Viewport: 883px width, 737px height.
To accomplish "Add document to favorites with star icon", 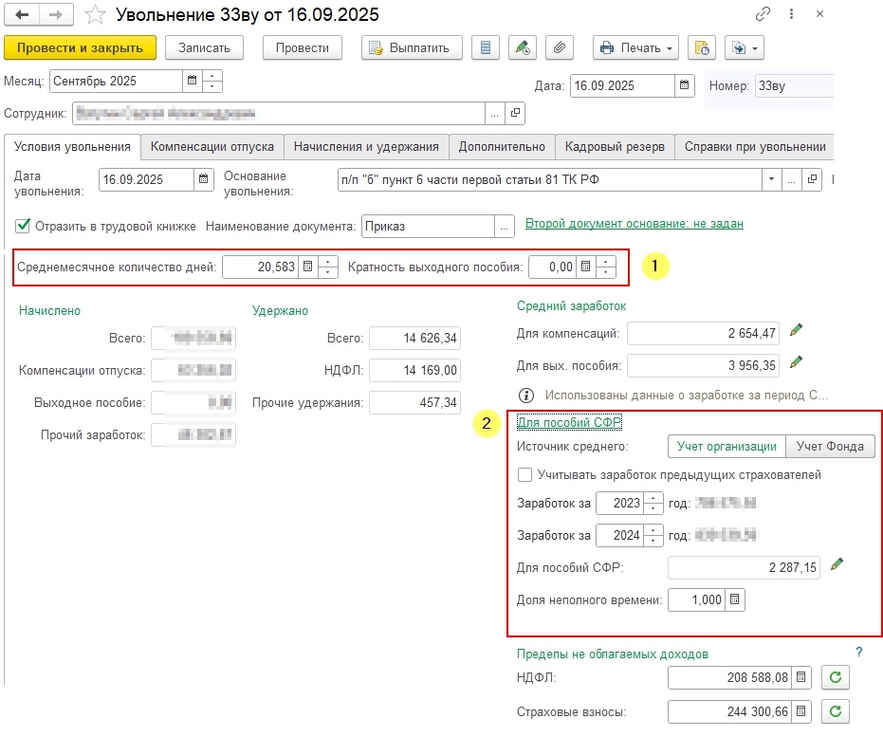I will pyautogui.click(x=95, y=15).
